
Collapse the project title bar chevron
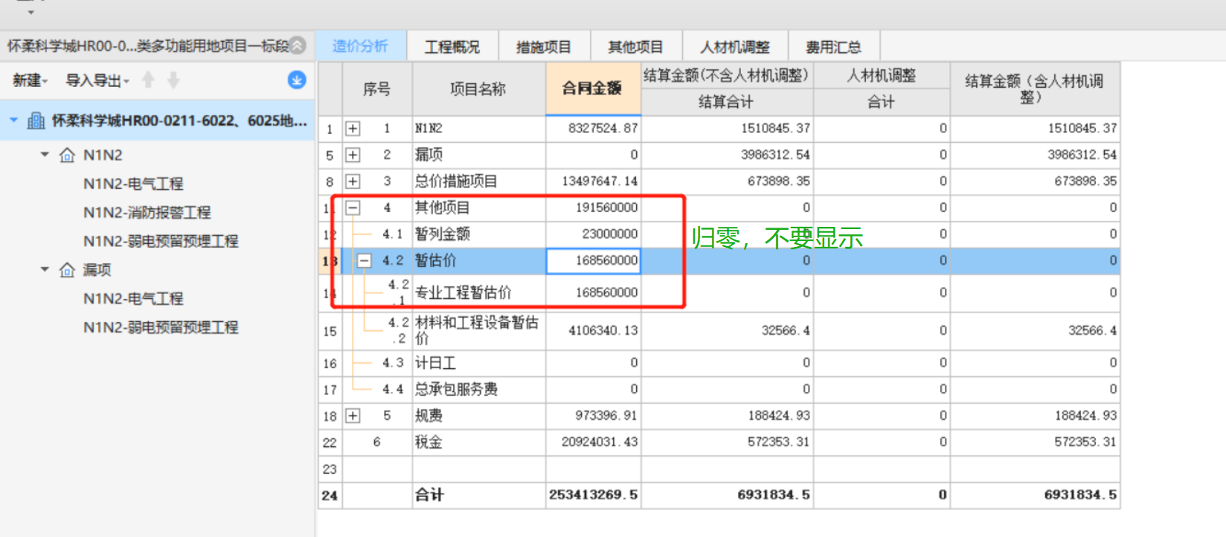[298, 45]
